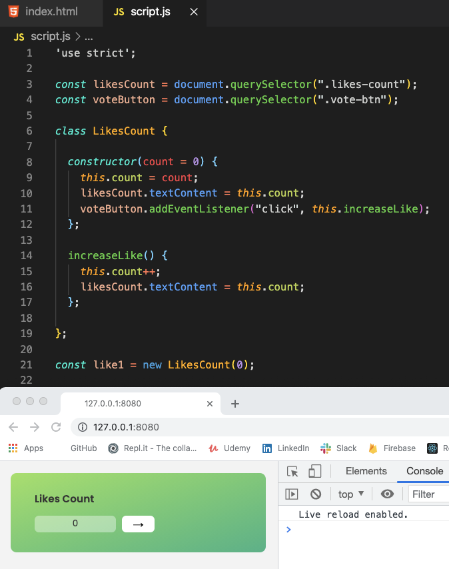Go back in the browser
Image resolution: width=449 pixels, height=569 pixels.
pos(13,427)
